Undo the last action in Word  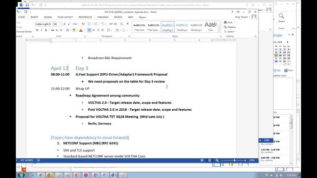pyautogui.click(x=18, y=12)
